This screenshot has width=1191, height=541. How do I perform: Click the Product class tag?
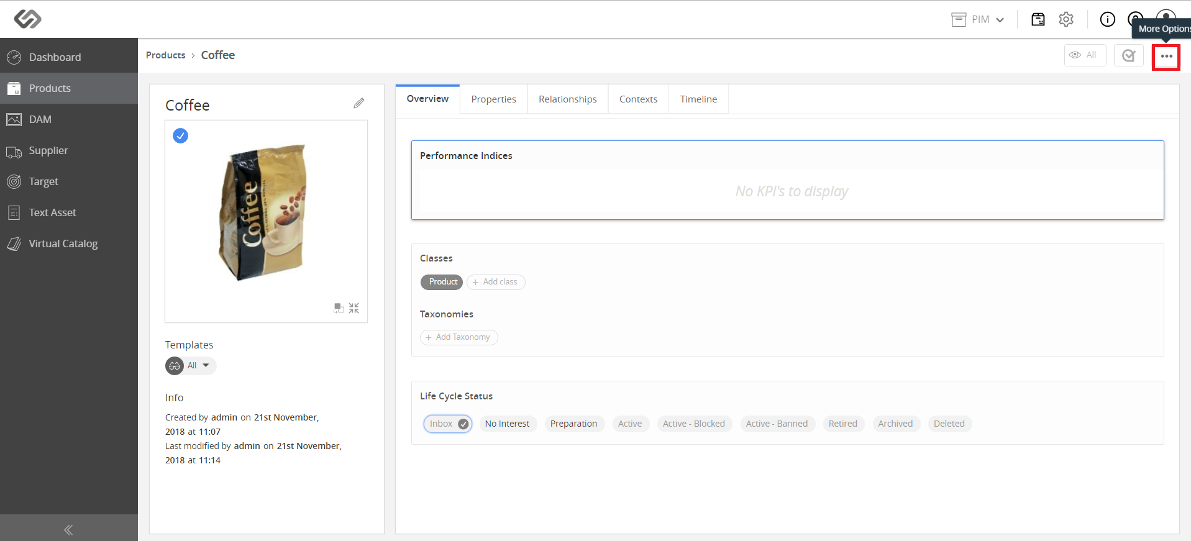(x=442, y=282)
